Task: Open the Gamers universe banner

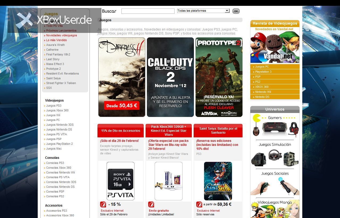Action: (275, 125)
